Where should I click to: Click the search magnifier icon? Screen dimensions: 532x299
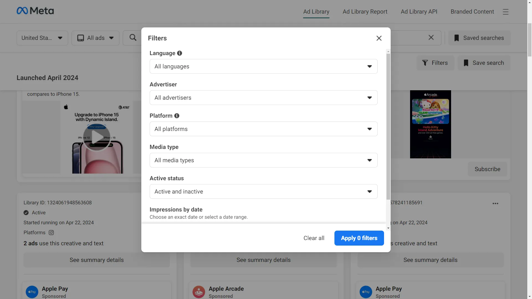pos(133,38)
